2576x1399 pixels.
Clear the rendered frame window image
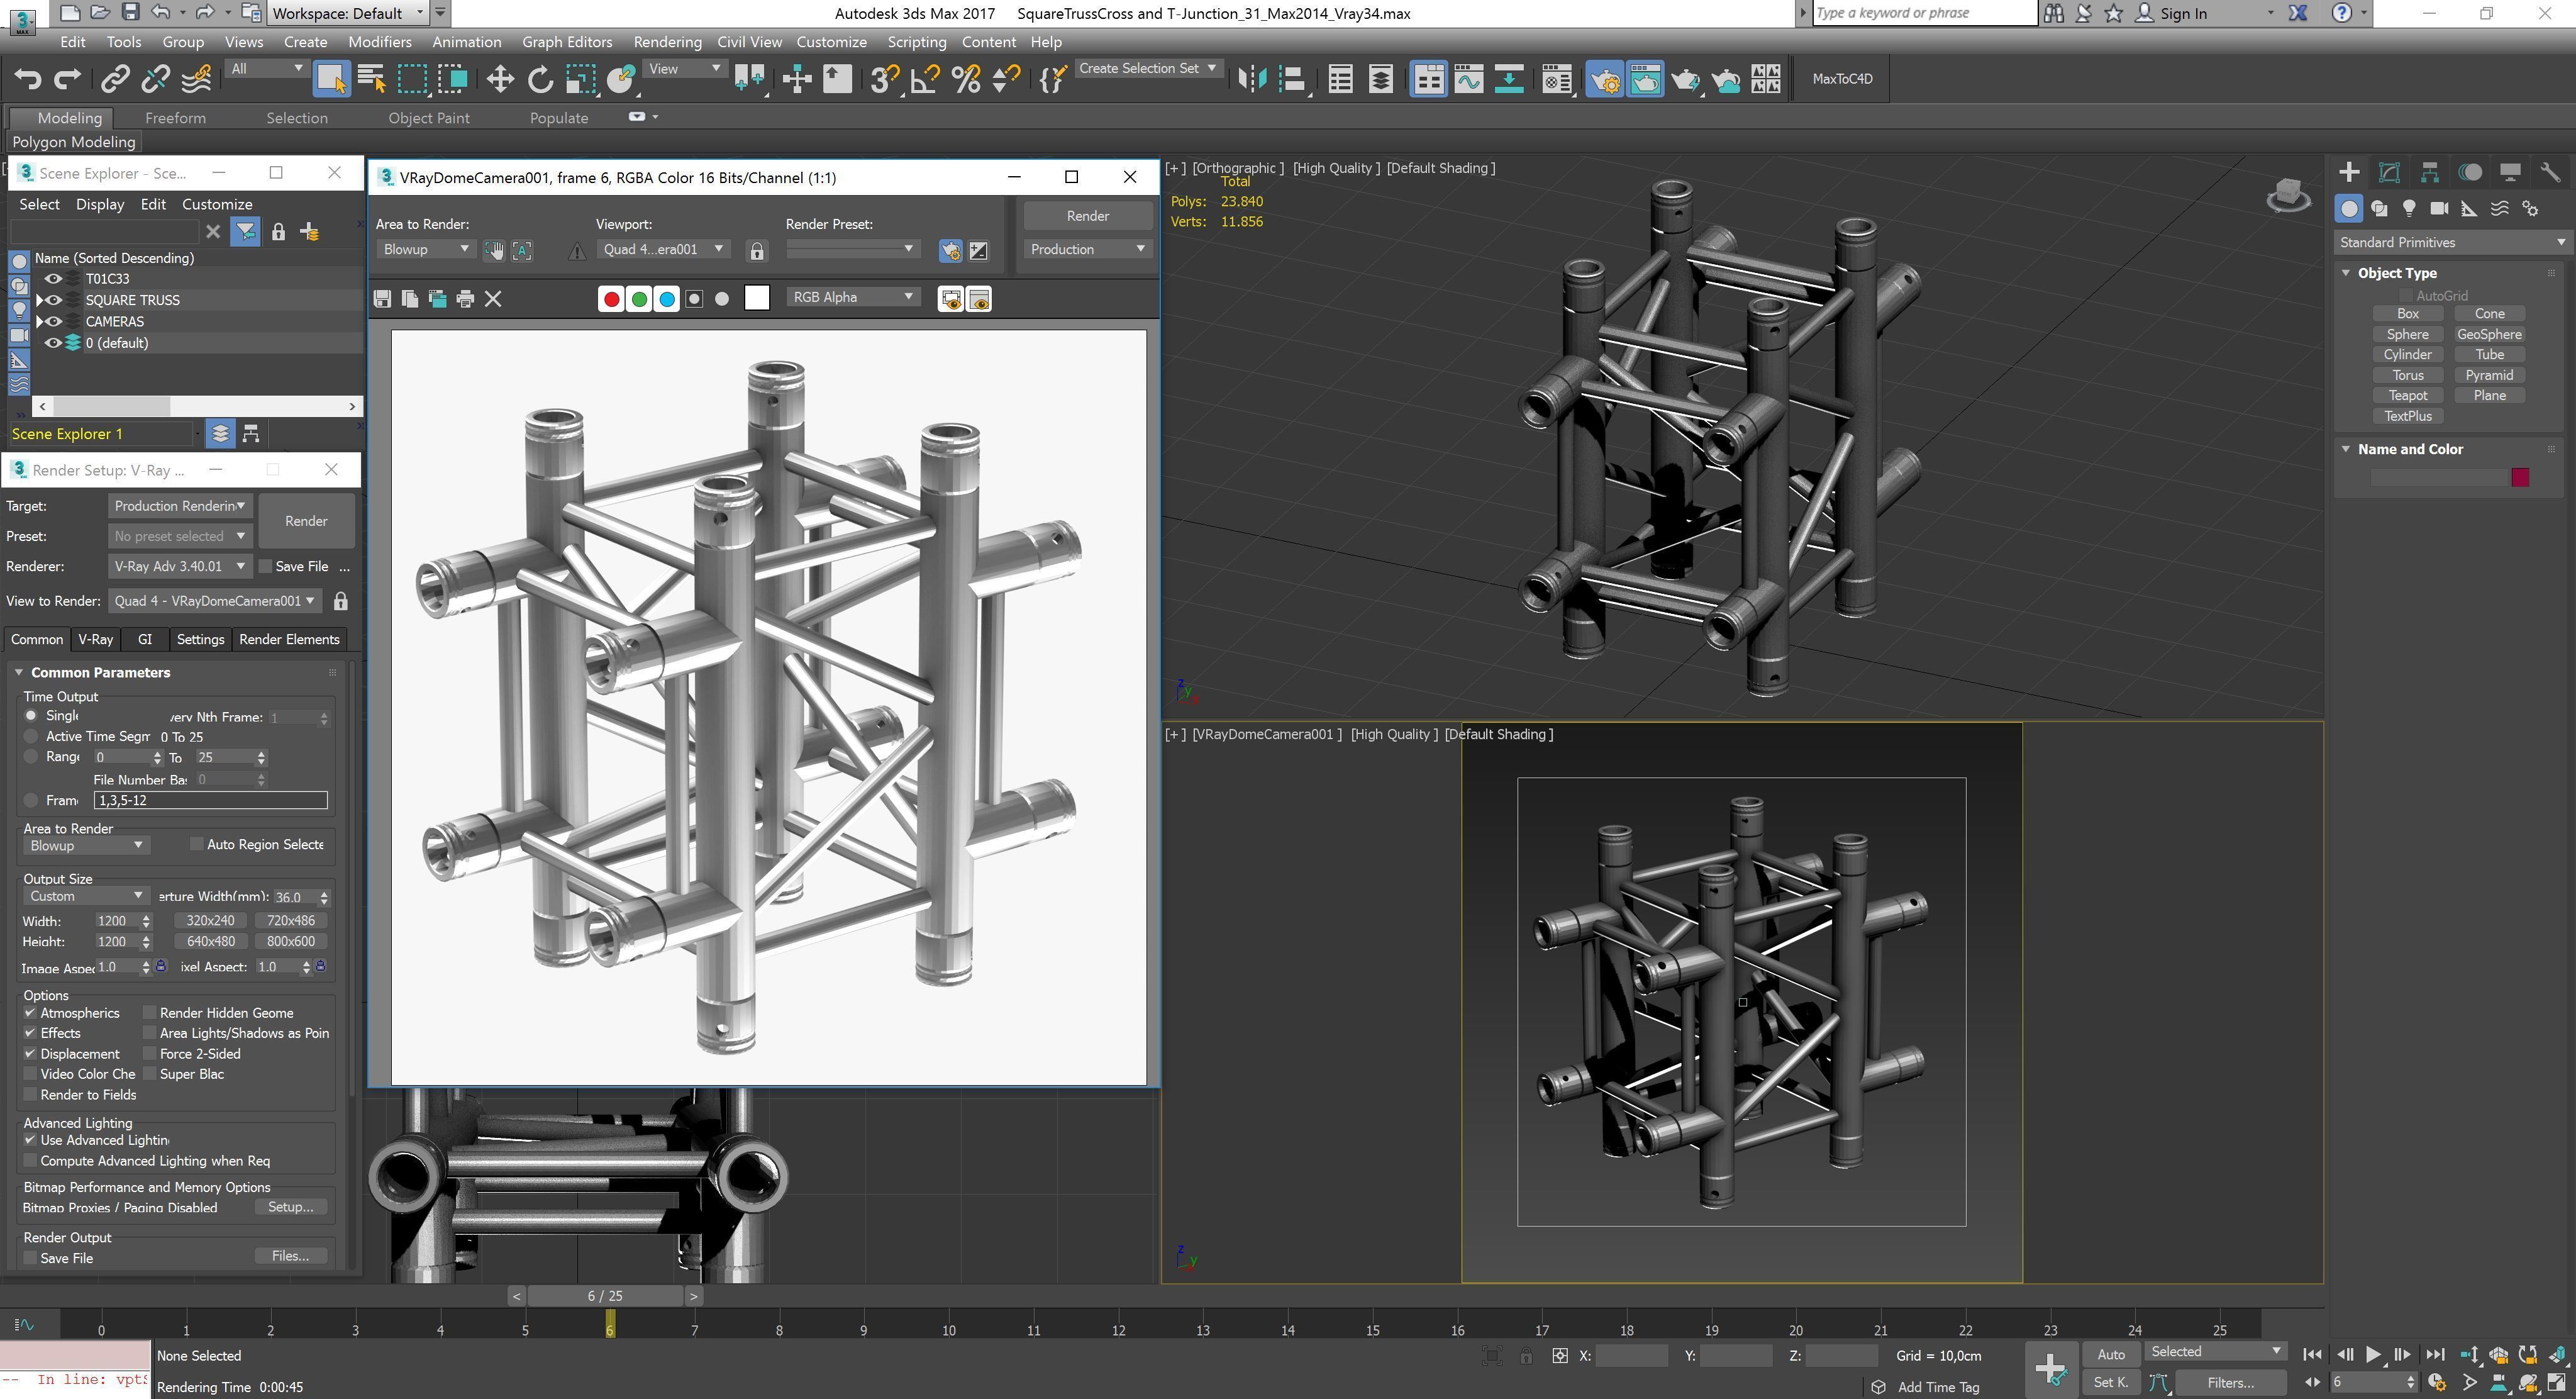(493, 298)
